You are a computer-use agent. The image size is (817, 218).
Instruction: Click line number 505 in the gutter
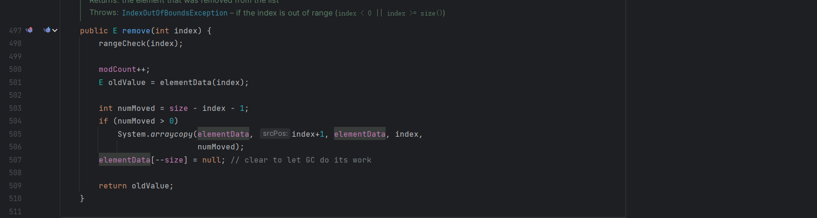tap(15, 134)
